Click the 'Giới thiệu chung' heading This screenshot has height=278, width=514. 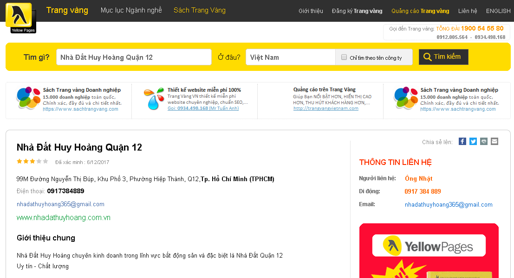click(x=46, y=238)
